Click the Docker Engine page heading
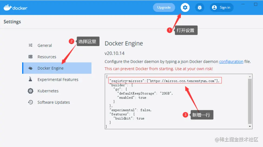 tap(124, 44)
